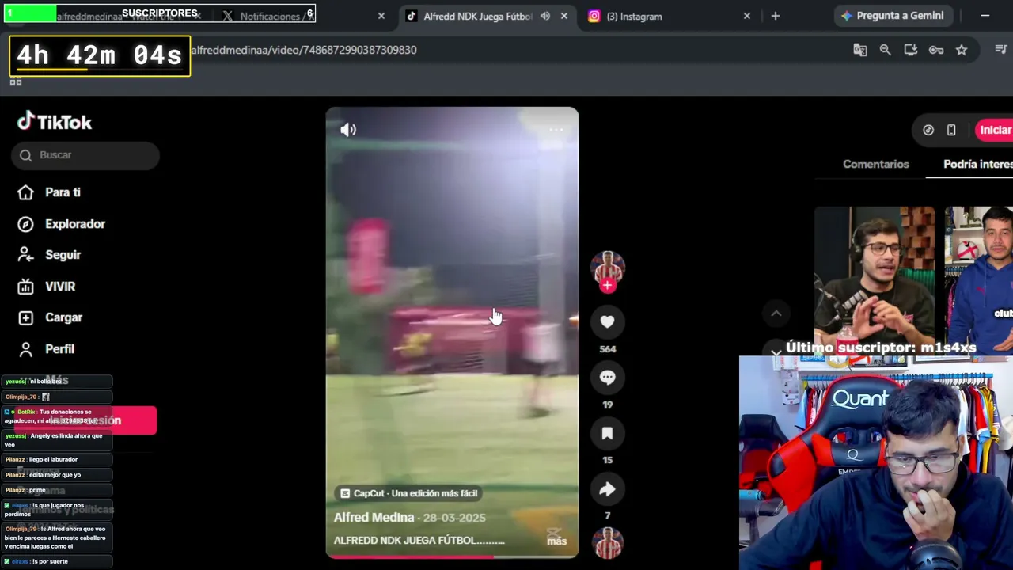Click the URL in the address bar
The image size is (1013, 570).
304,50
